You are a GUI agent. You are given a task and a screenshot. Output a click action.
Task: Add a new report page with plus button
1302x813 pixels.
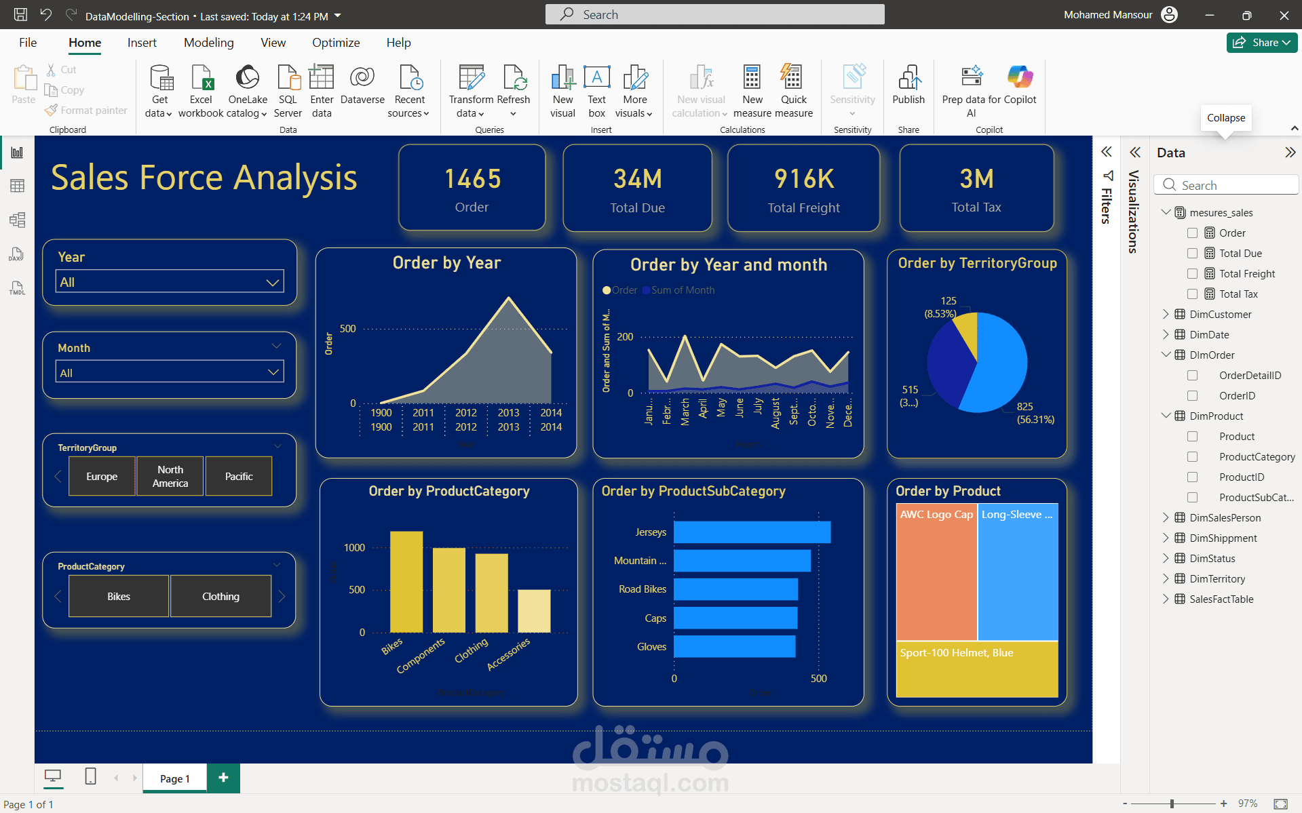coord(223,778)
